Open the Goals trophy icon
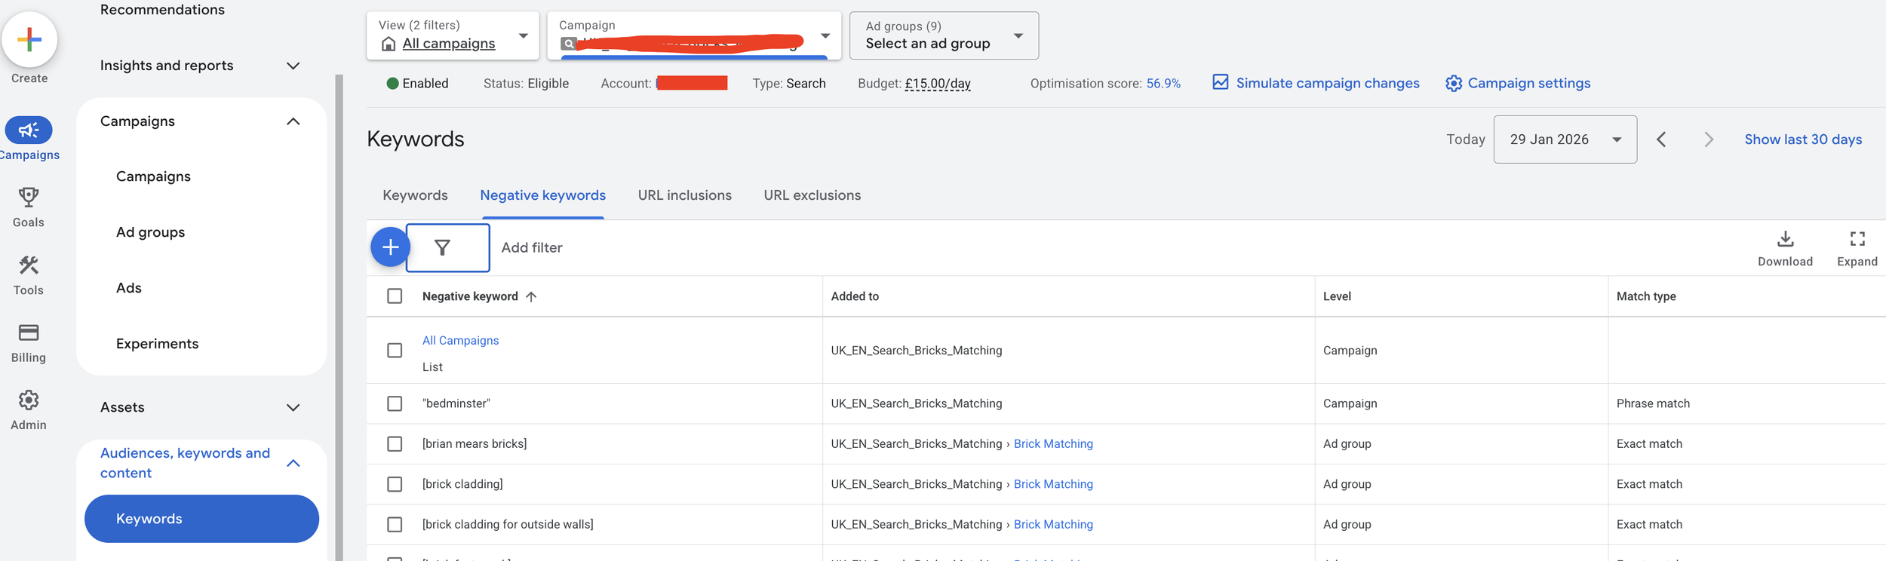 [29, 198]
